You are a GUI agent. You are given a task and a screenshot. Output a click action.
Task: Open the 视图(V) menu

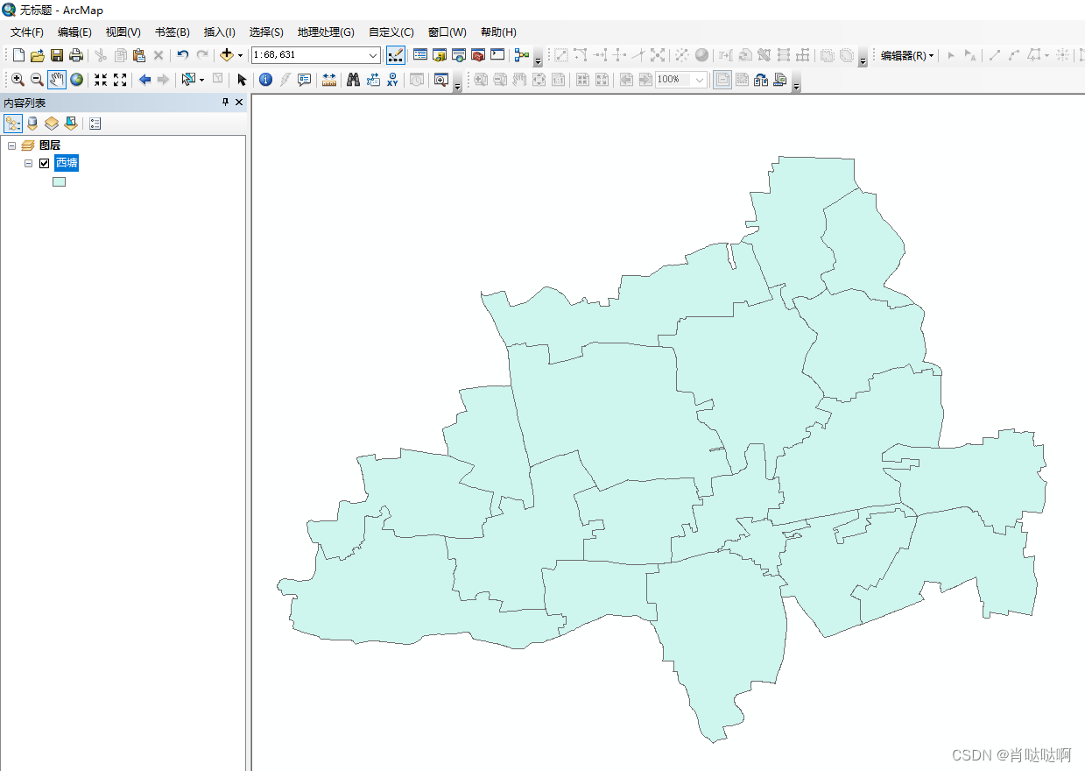[x=123, y=32]
